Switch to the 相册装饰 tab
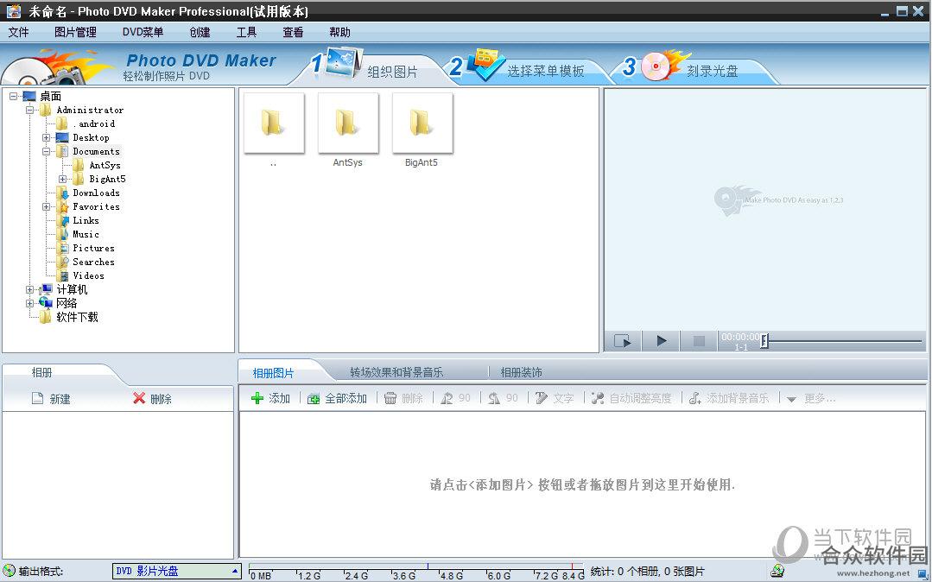 (521, 373)
